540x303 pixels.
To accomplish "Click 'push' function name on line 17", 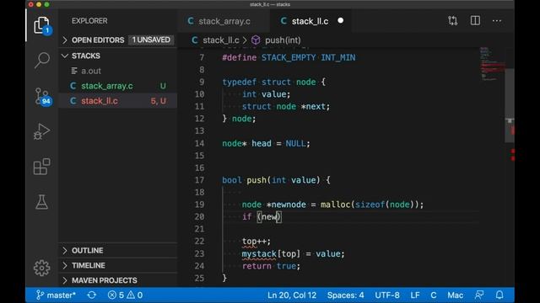I will 256,180.
